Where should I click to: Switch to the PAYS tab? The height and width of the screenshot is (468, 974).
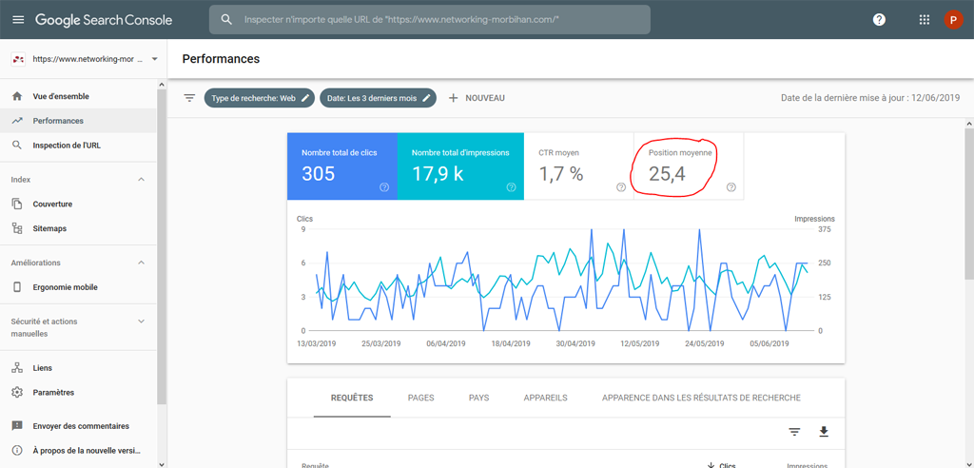(x=479, y=398)
